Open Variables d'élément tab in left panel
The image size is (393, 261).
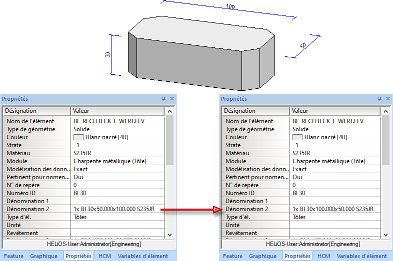(x=143, y=256)
